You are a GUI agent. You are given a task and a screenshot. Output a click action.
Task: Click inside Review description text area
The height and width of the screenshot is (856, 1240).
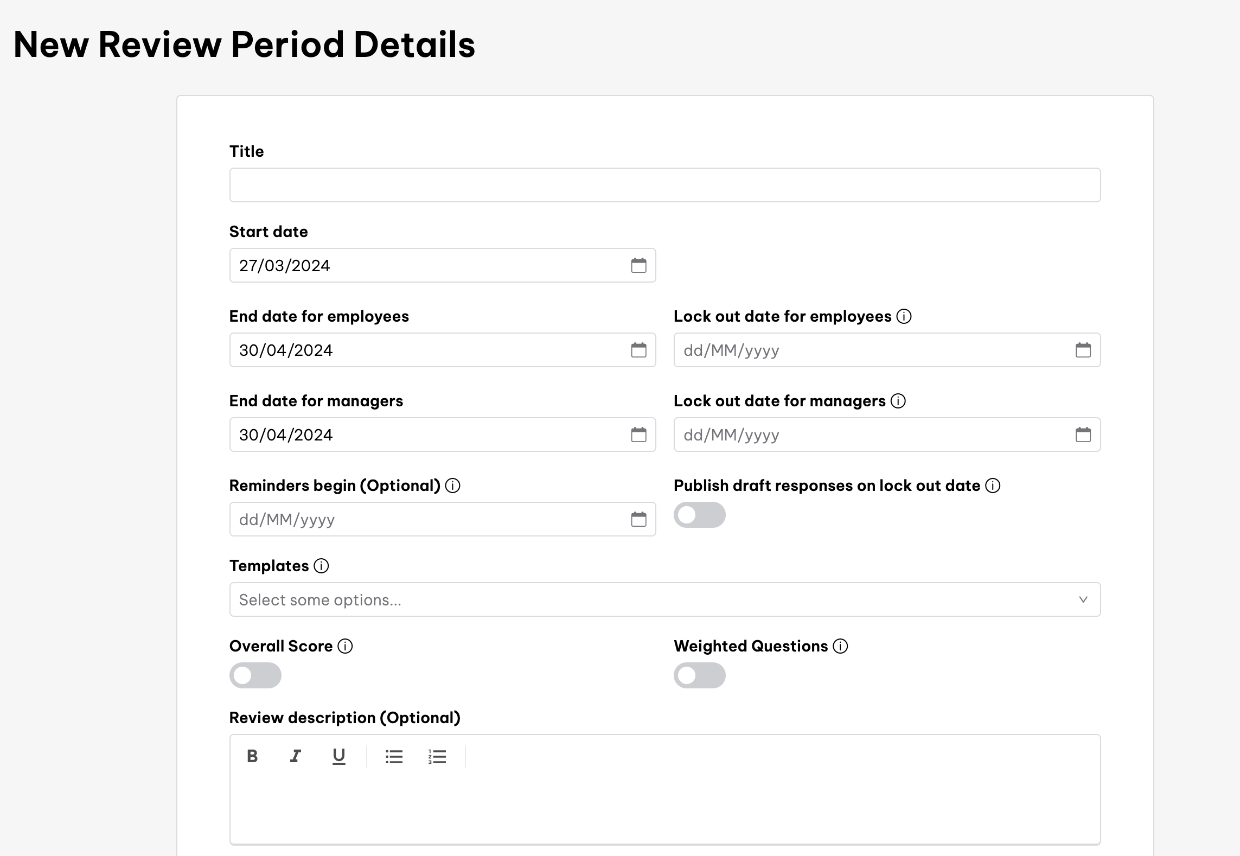coord(665,808)
